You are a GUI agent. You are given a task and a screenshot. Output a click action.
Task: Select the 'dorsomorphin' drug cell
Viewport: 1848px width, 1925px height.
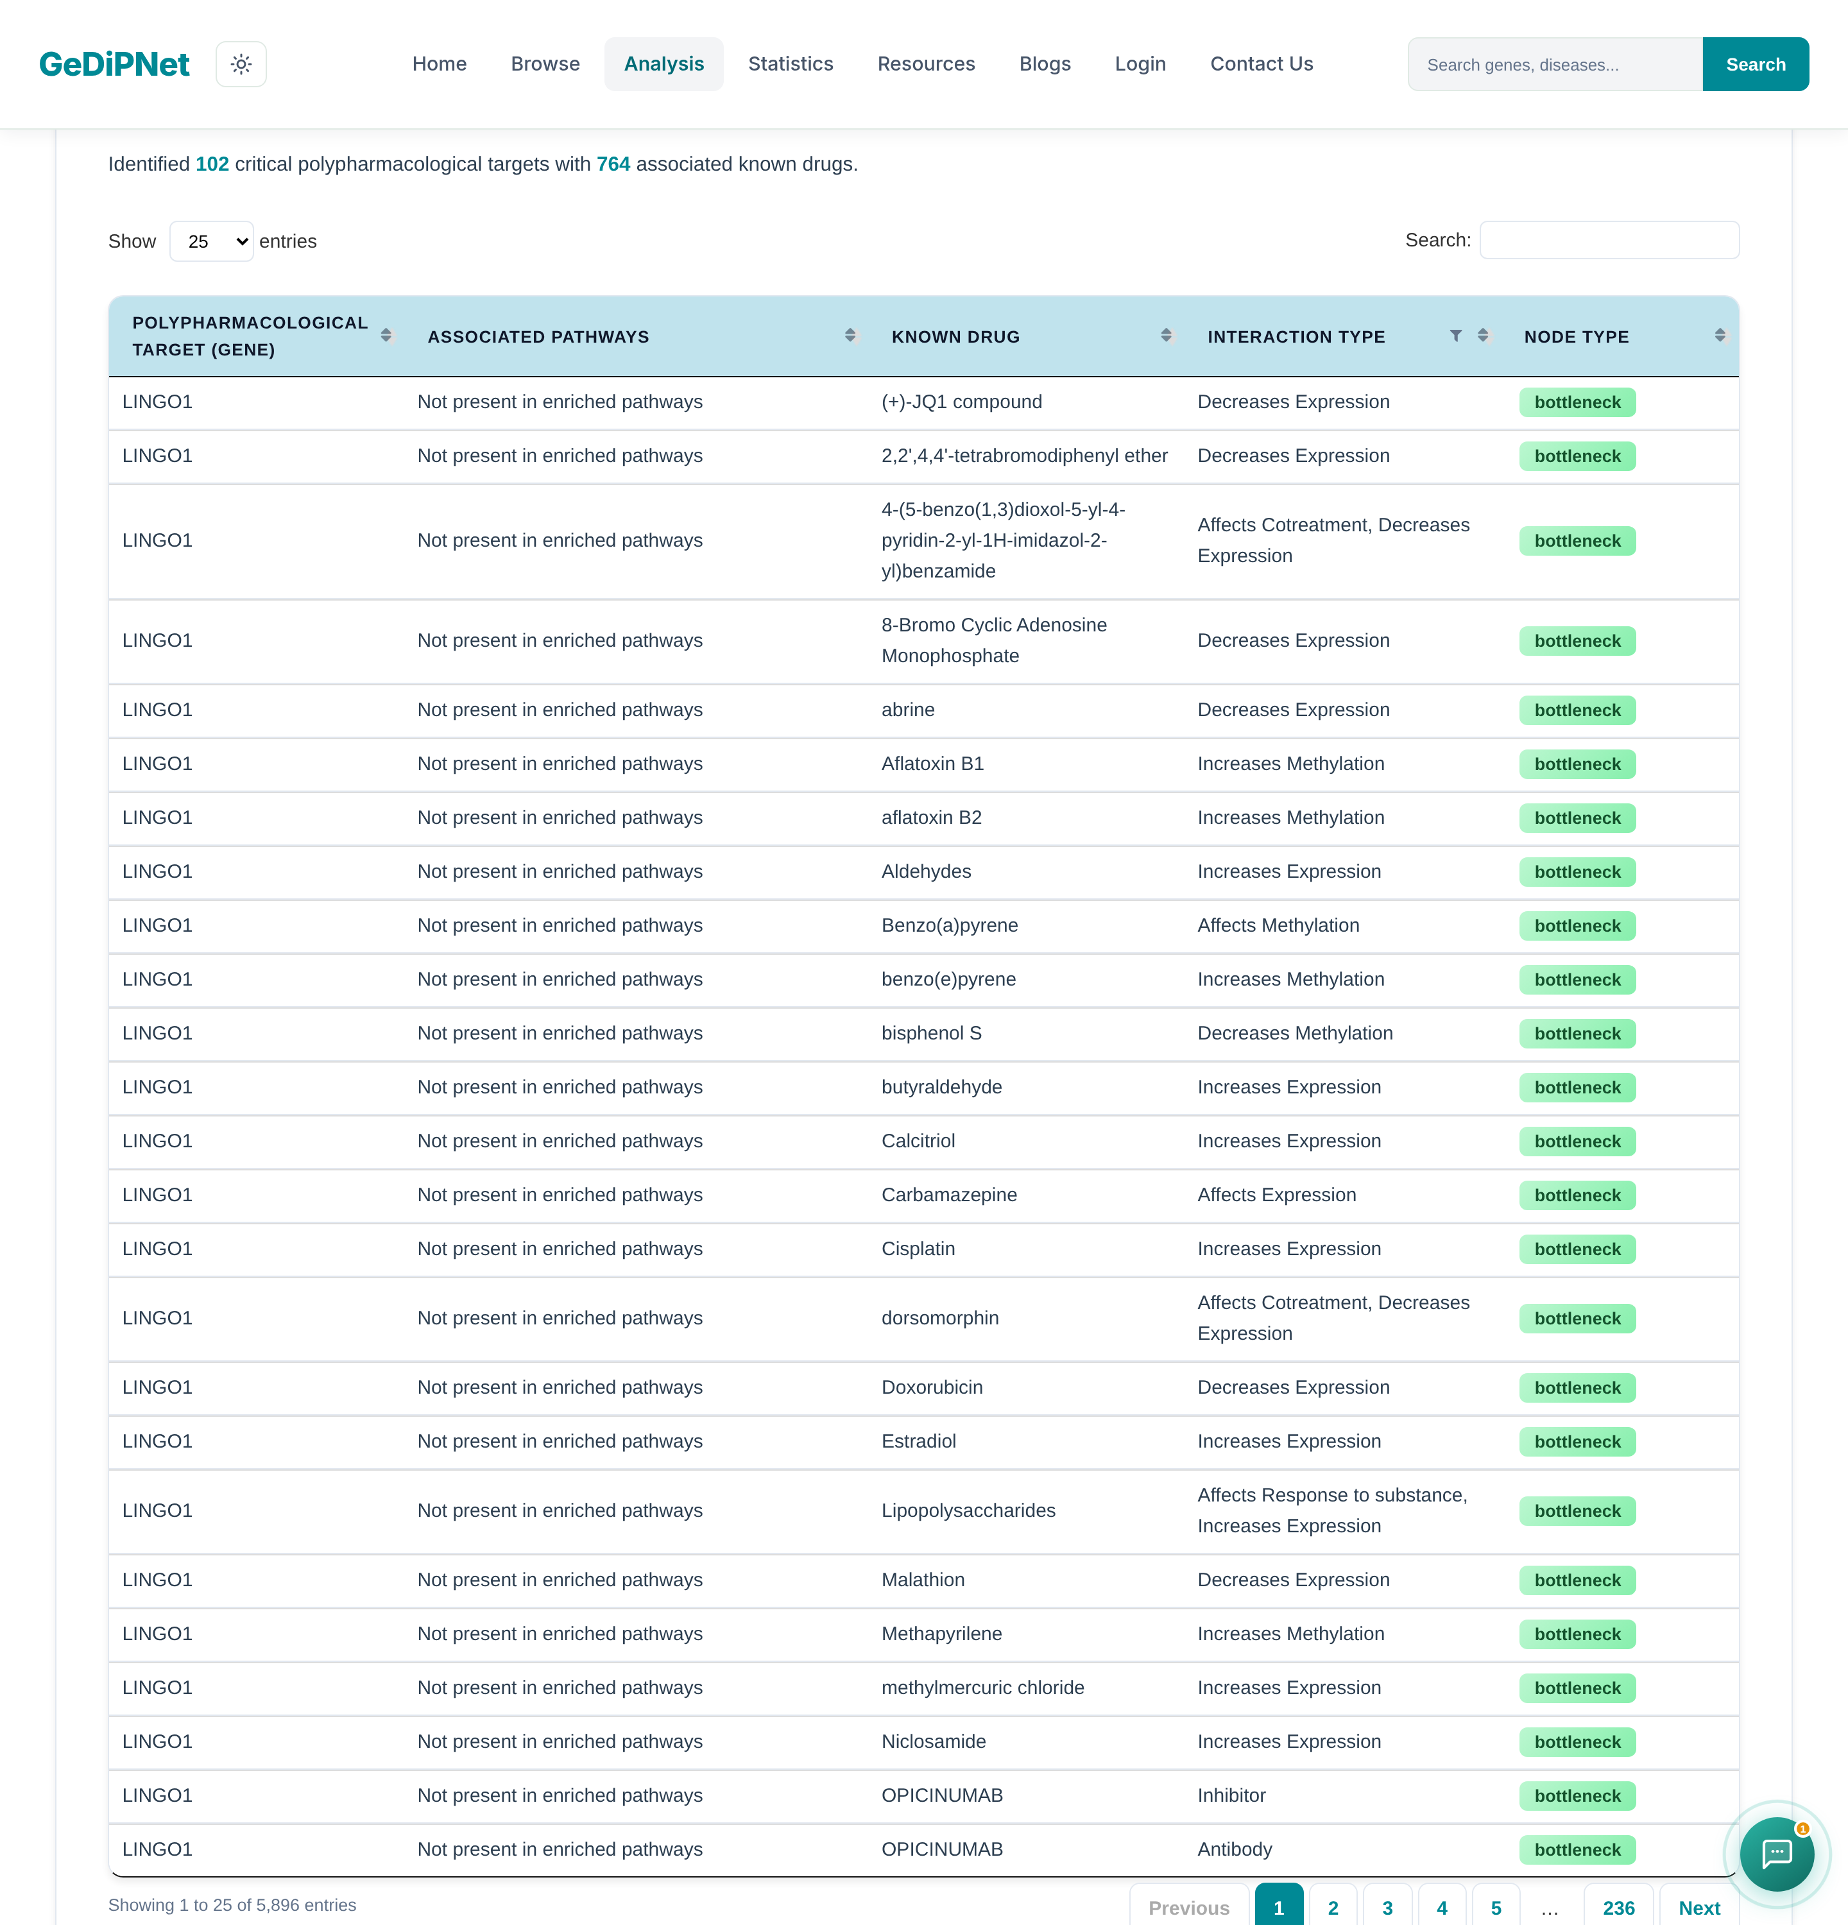click(x=939, y=1318)
